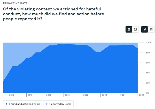
Task: Click the light blue legend diamond
Action: pyautogui.click(x=47, y=104)
